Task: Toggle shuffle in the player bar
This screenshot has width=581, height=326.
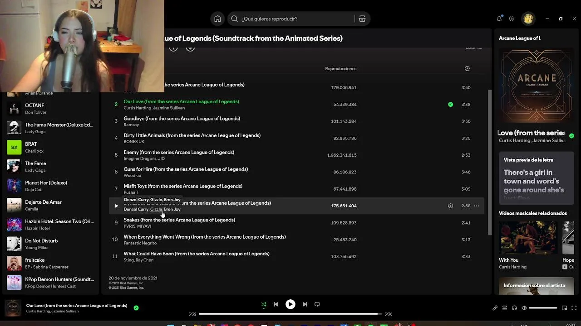Action: 264,304
